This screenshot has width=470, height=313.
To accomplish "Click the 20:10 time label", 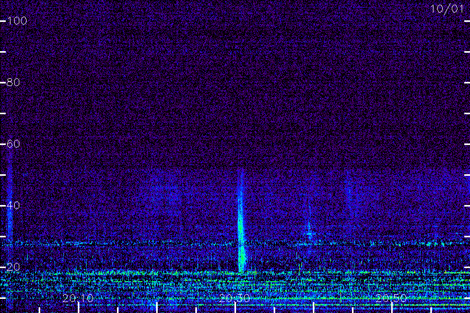I will click(x=78, y=298).
